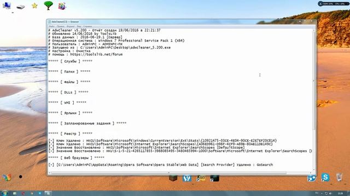Image resolution: width=350 pixels, height=196 pixels.
Task: Click the '[ WMI ]' section heading
Action: 67,102
